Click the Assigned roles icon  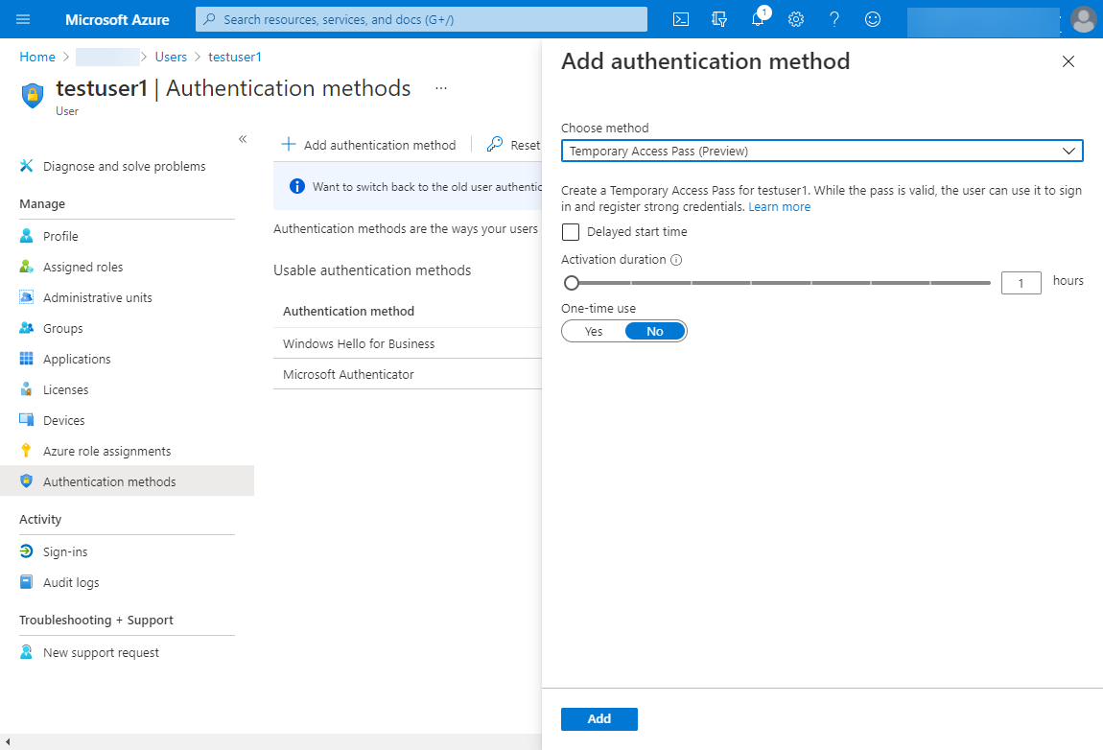click(x=27, y=267)
